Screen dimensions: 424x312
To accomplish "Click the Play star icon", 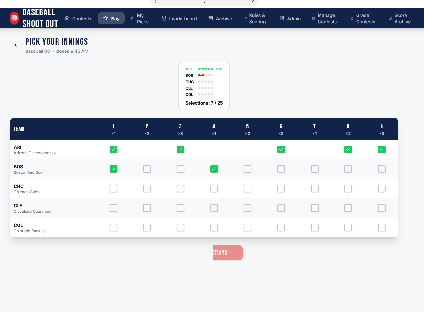I will pos(105,19).
